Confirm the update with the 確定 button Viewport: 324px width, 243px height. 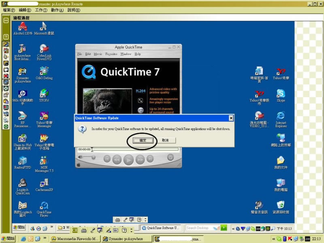tap(143, 141)
